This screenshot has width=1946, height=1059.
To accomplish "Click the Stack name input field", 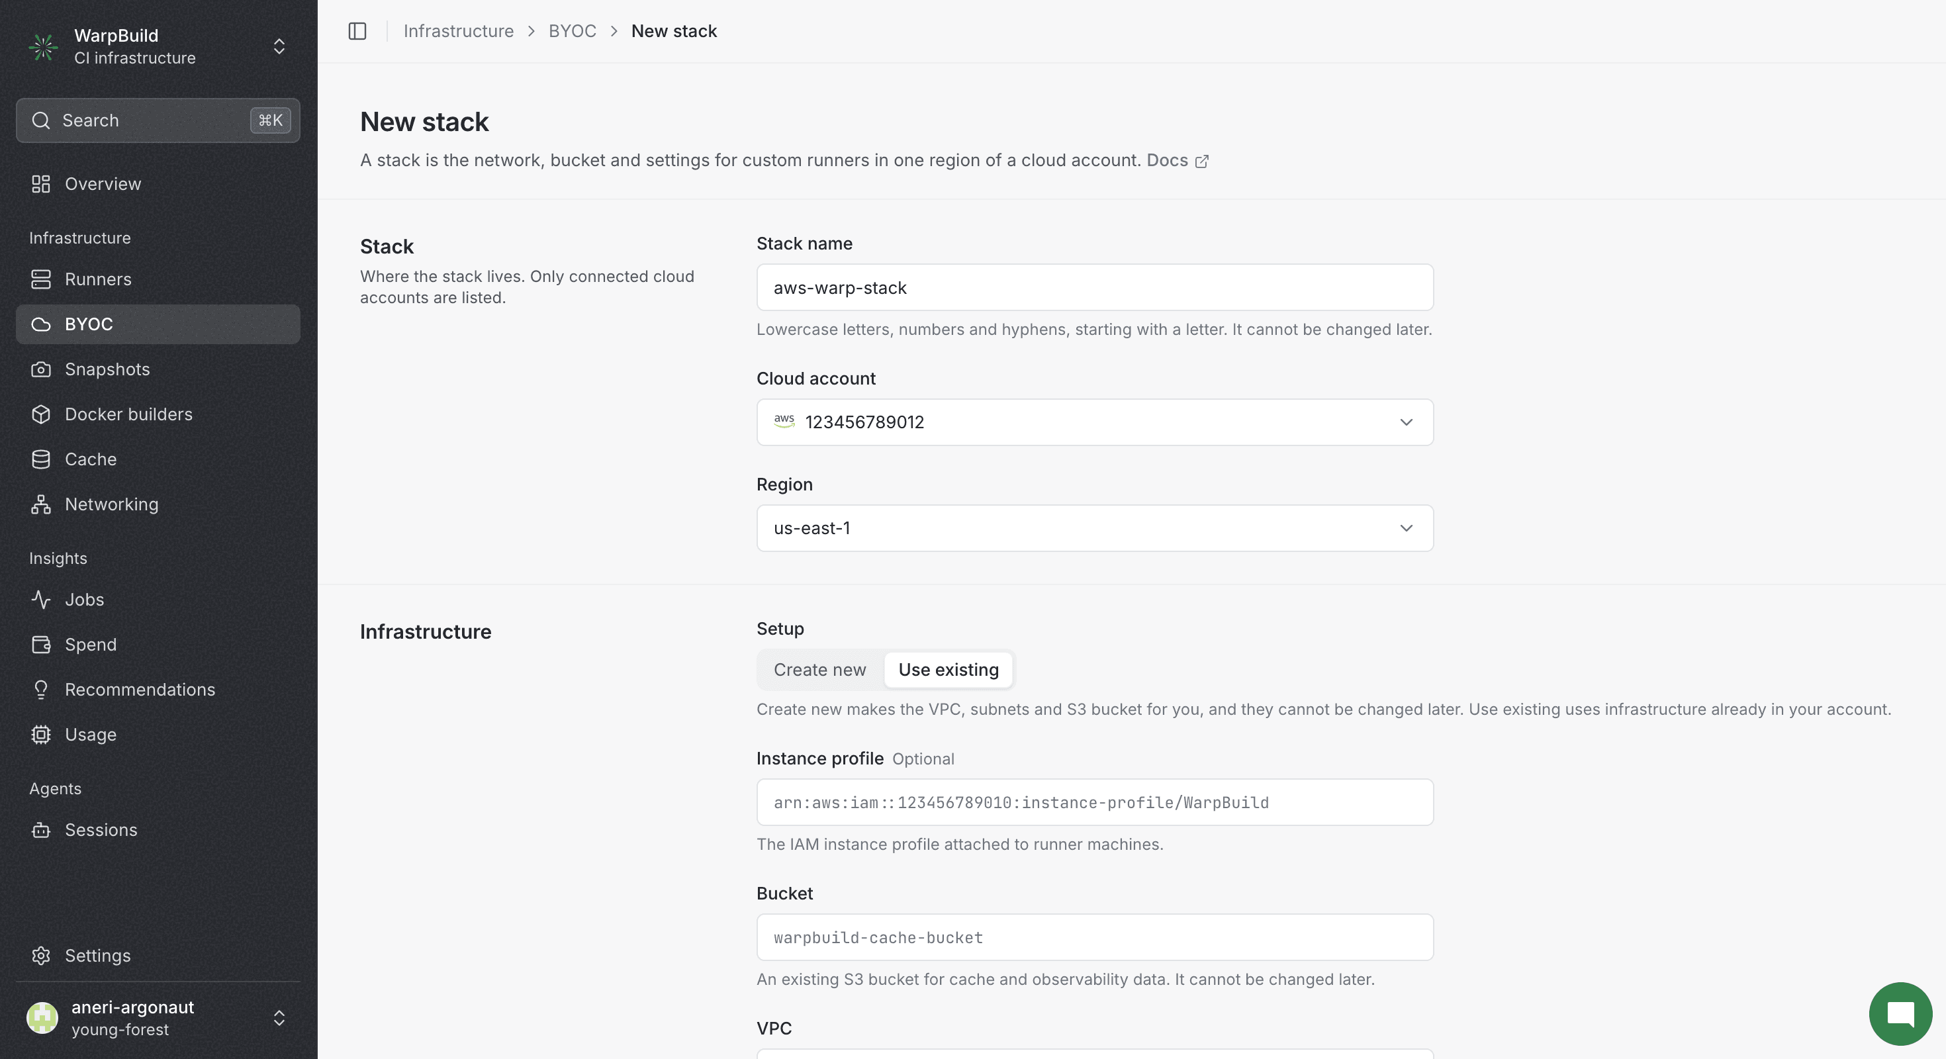I will point(1095,287).
